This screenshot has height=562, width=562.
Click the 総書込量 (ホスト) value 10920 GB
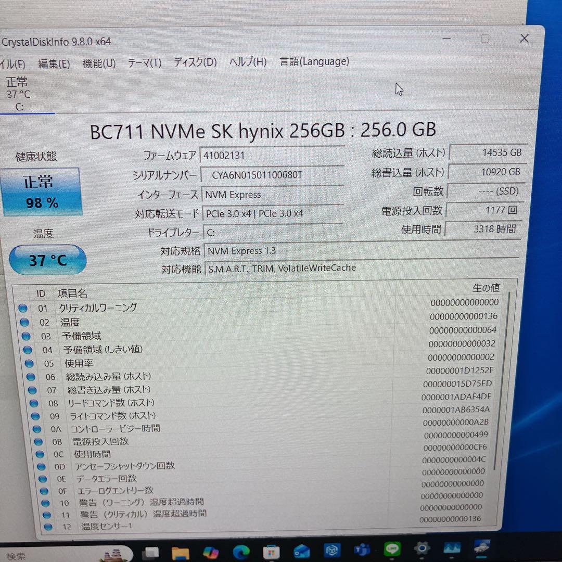tap(487, 172)
